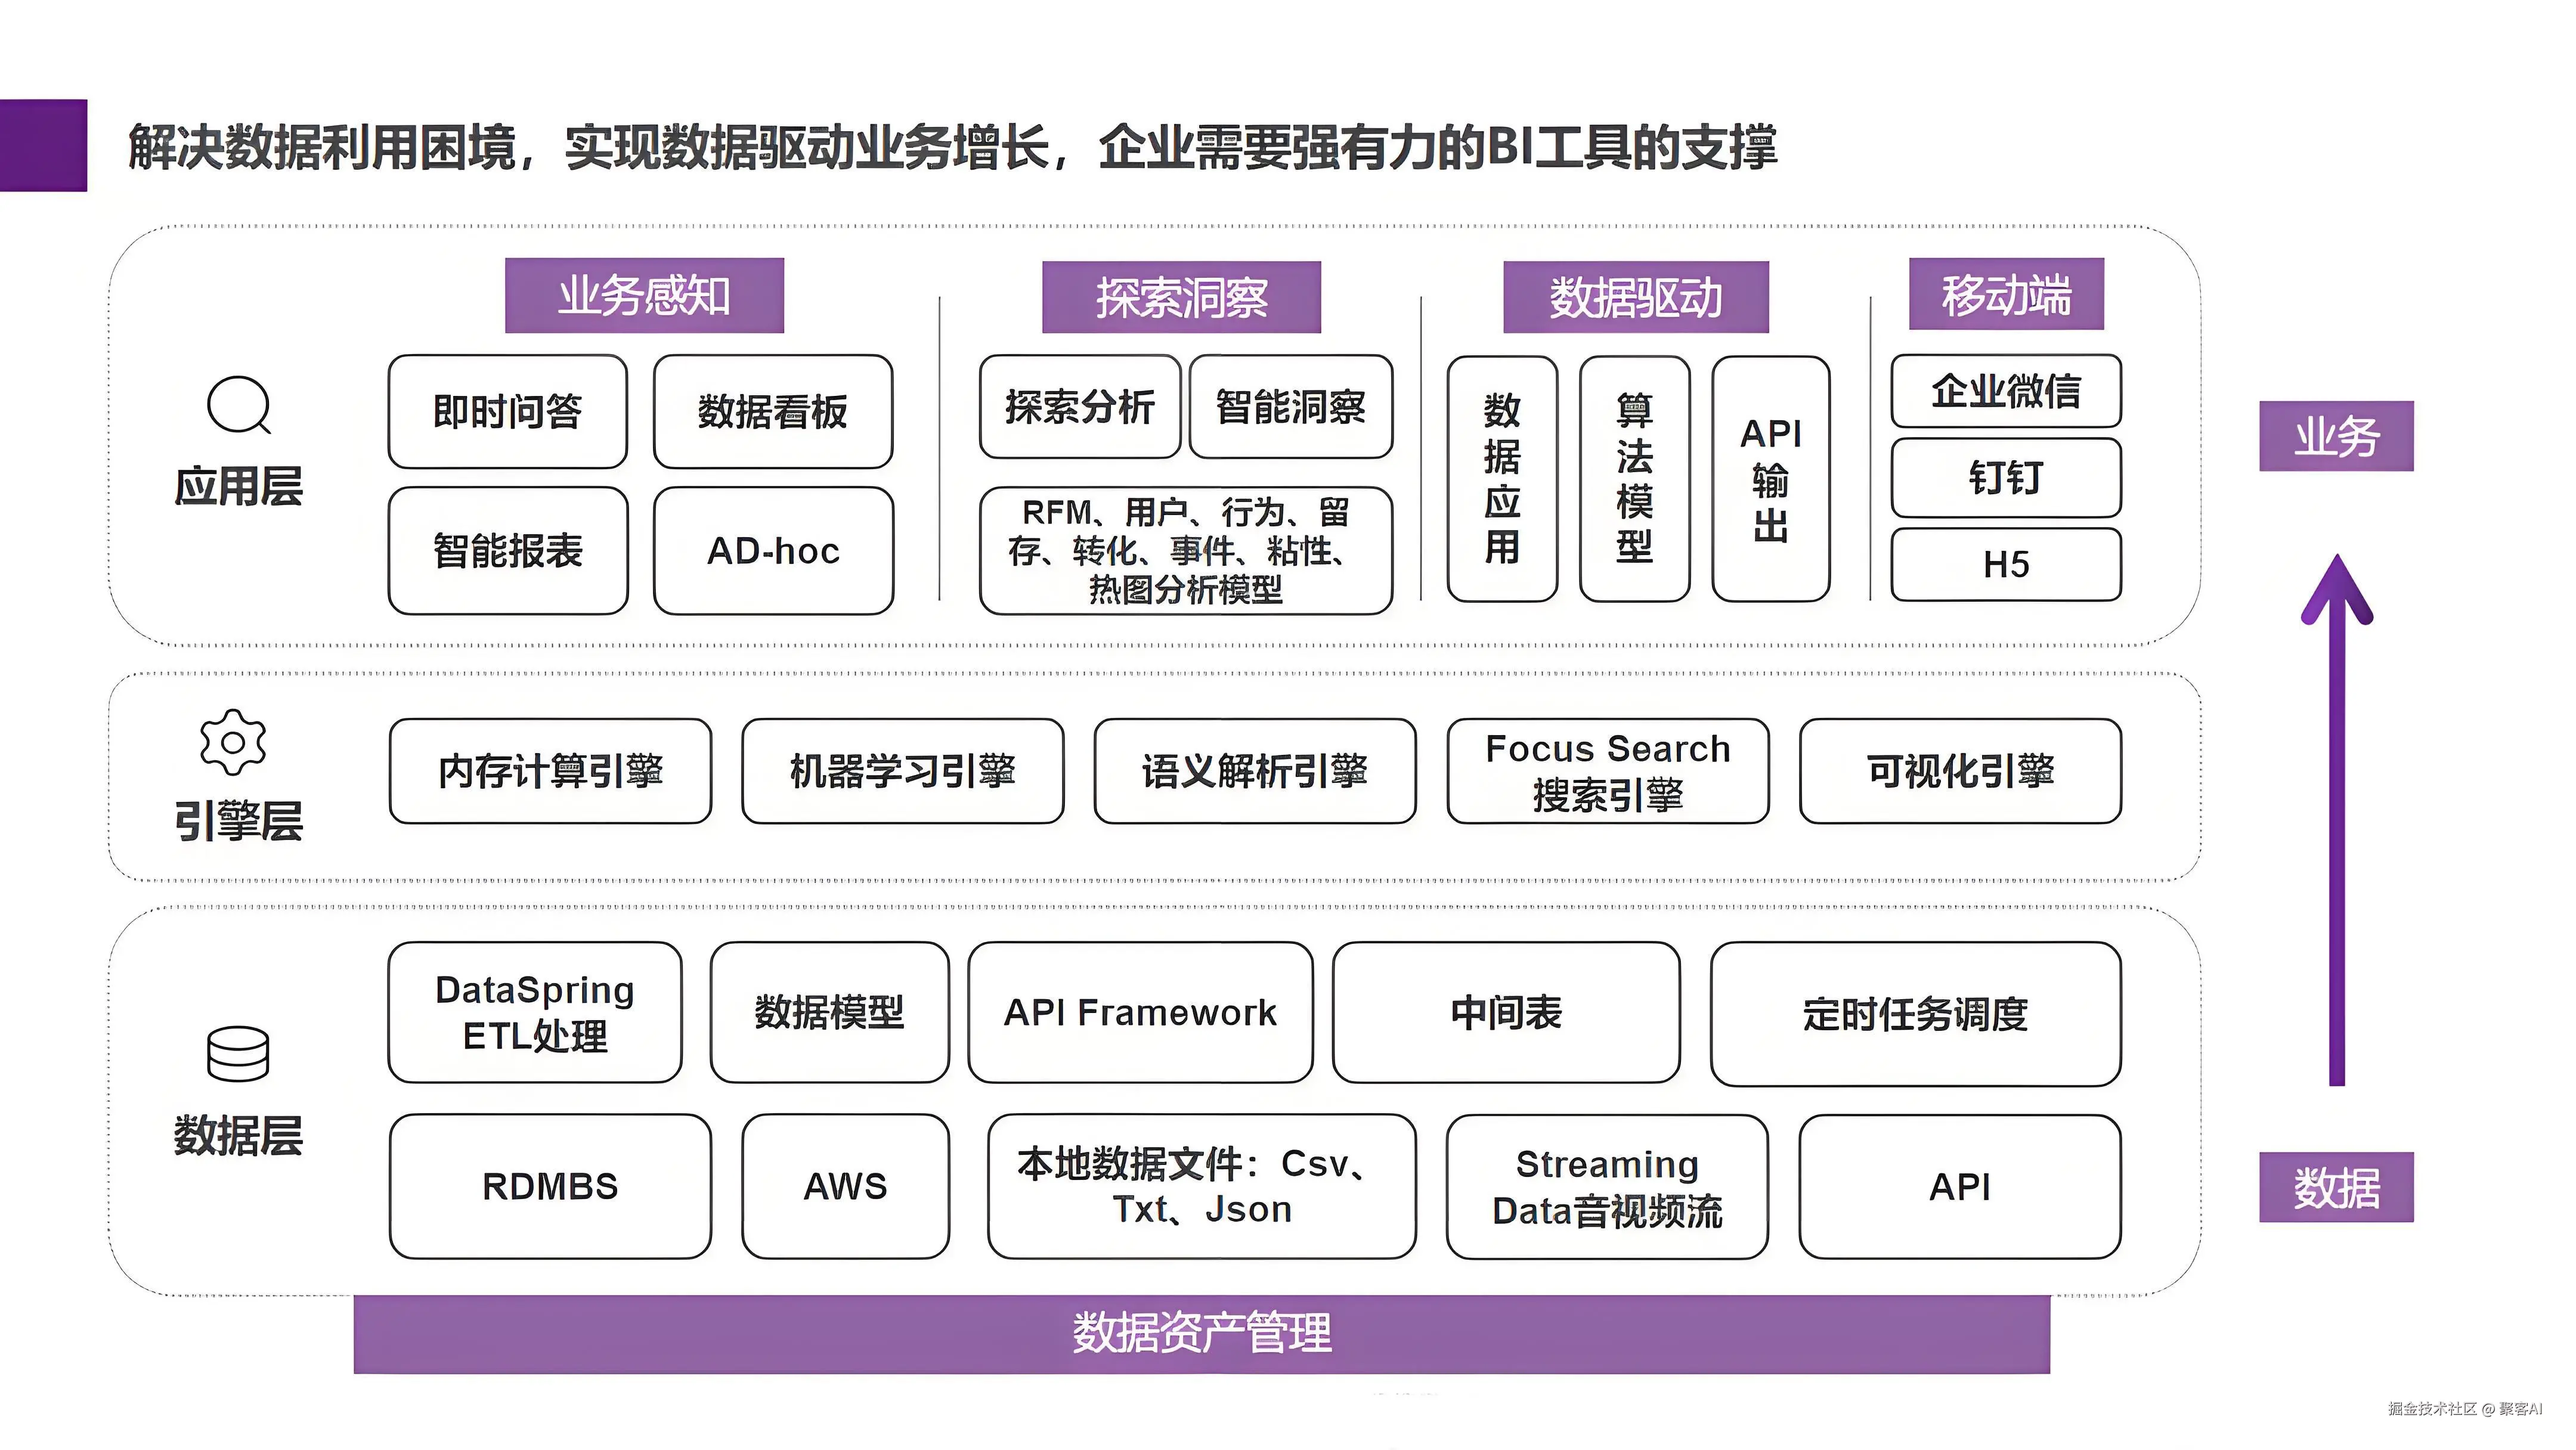Screen dimensions: 2576x1450
Task: Select the 业务感知 purple header
Action: click(644, 295)
